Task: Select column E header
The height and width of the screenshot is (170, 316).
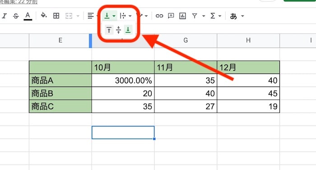Action: [x=60, y=41]
